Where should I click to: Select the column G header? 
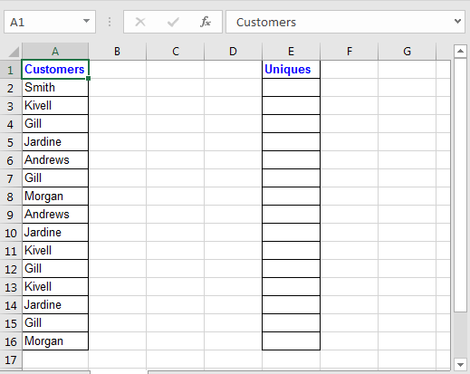[407, 52]
